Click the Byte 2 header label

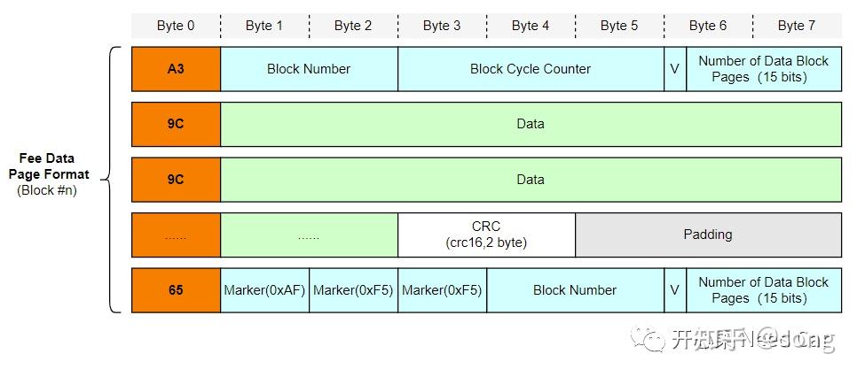pyautogui.click(x=353, y=26)
